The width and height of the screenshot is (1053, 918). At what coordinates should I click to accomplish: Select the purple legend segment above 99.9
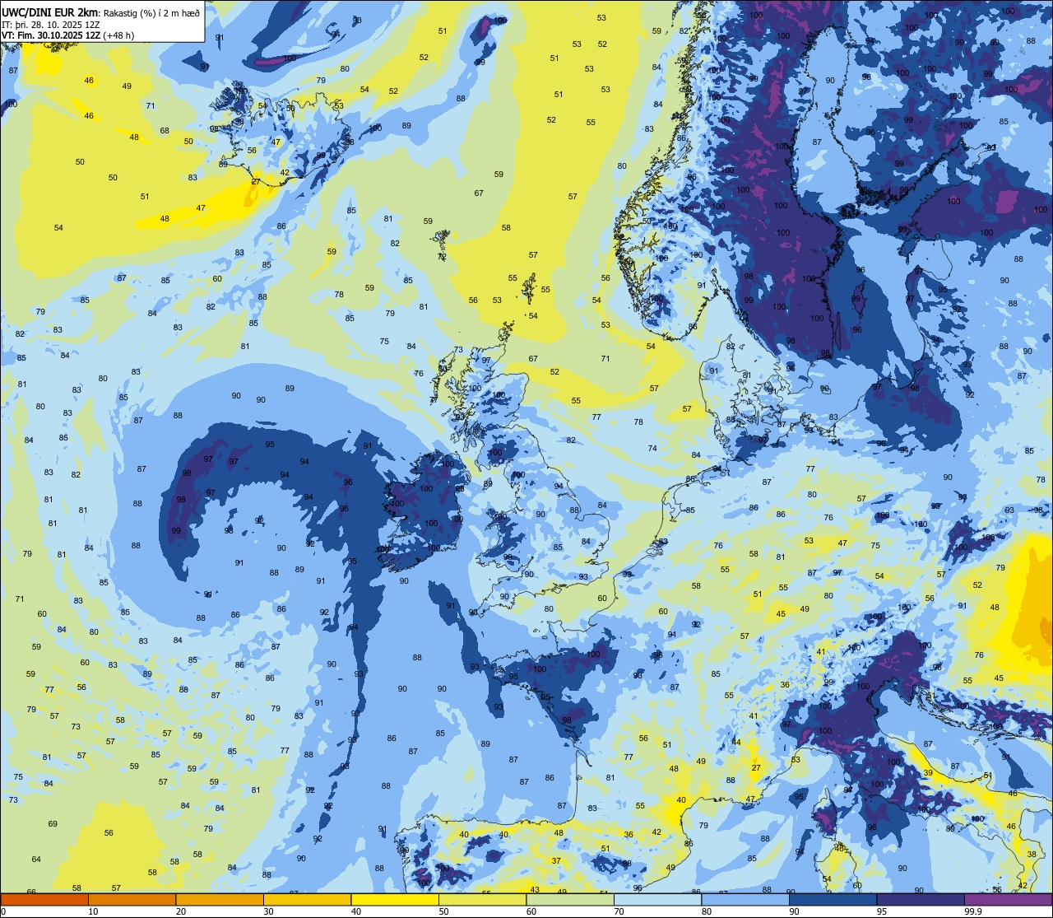coord(1008,900)
